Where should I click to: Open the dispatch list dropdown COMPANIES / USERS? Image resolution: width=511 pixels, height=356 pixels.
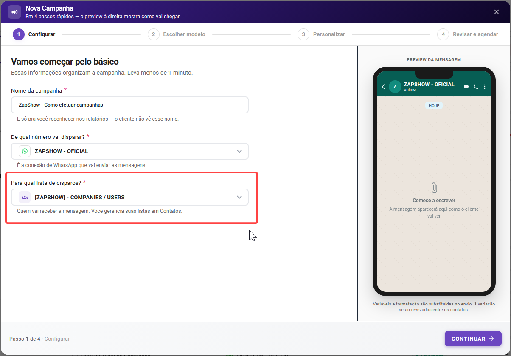coord(129,197)
